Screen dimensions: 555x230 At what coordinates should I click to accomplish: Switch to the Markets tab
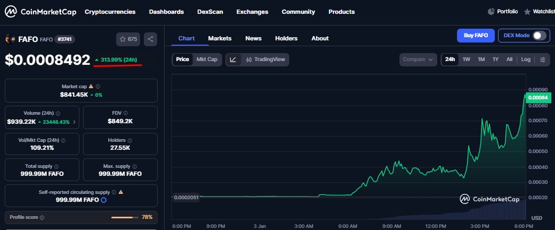click(219, 38)
